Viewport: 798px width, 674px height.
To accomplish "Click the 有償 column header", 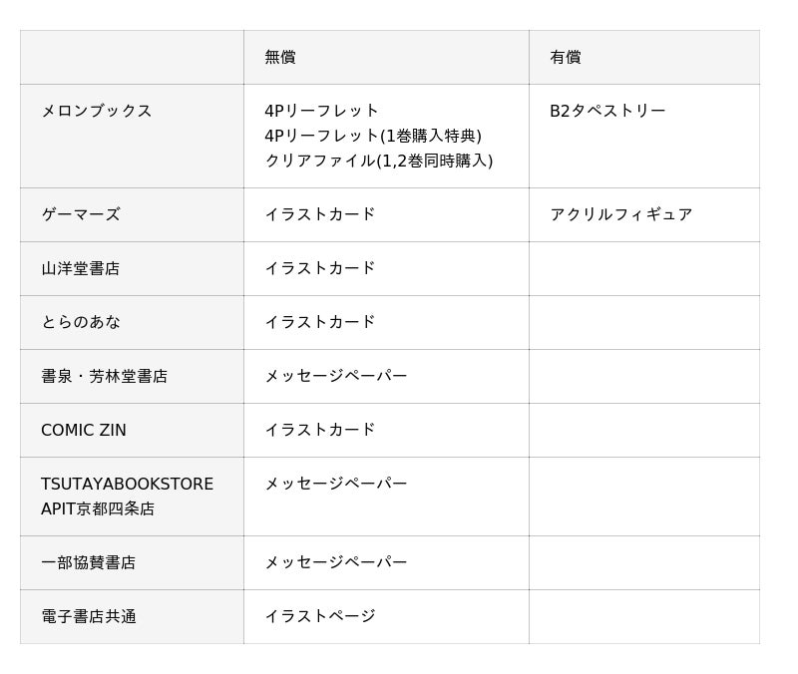I will [x=566, y=58].
